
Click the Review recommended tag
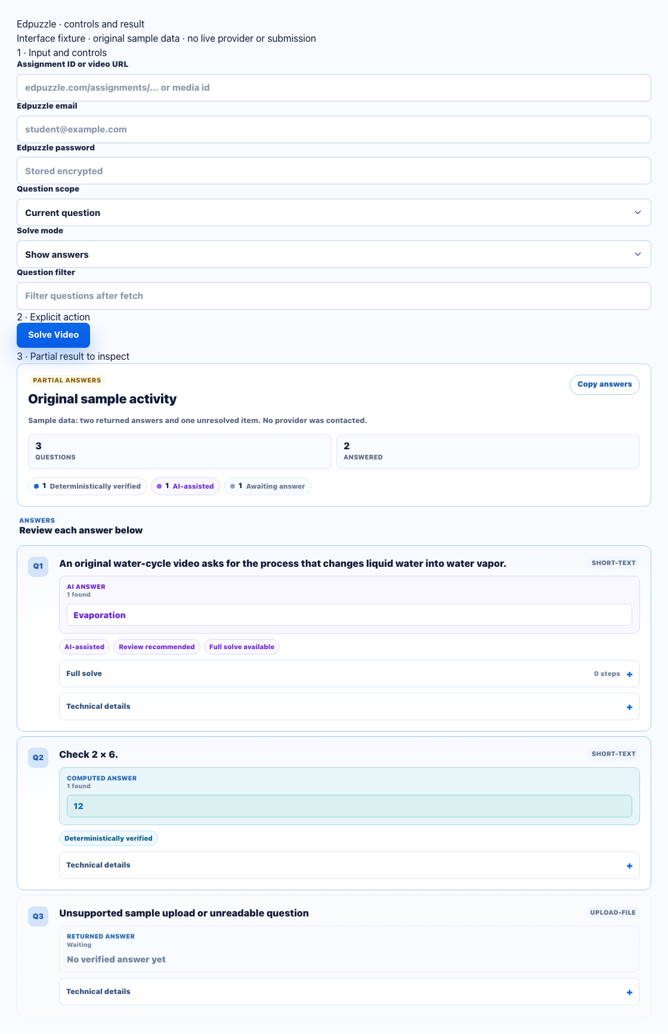[157, 647]
